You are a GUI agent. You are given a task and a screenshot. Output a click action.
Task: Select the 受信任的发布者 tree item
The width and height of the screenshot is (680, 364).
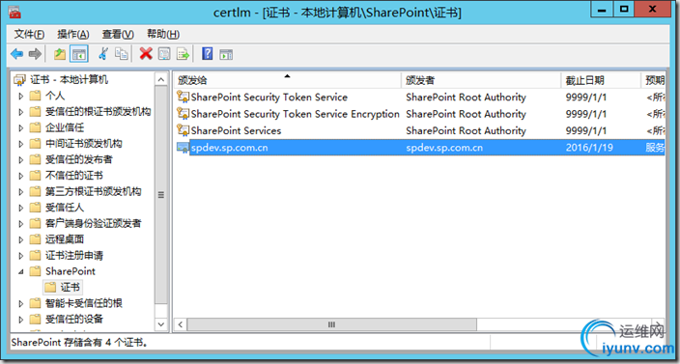click(x=79, y=159)
